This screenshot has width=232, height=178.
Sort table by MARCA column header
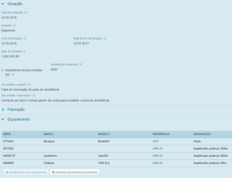48,134
